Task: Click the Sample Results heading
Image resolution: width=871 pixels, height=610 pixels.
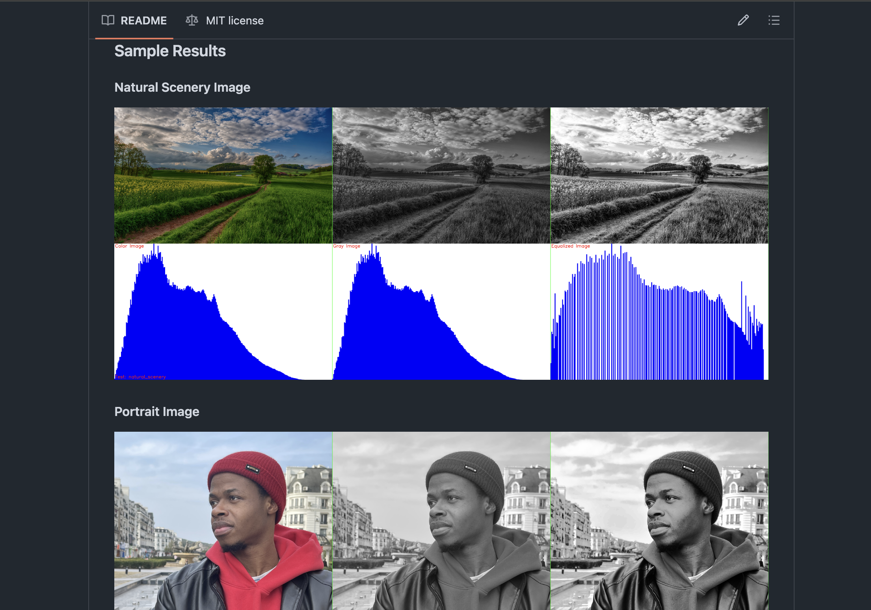Action: 170,51
